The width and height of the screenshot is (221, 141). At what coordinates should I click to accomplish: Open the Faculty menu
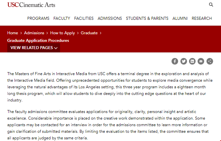click(x=62, y=18)
